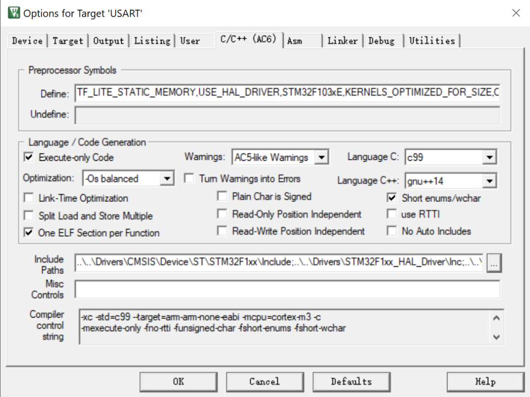Uncheck Execute-only Code

tap(29, 157)
